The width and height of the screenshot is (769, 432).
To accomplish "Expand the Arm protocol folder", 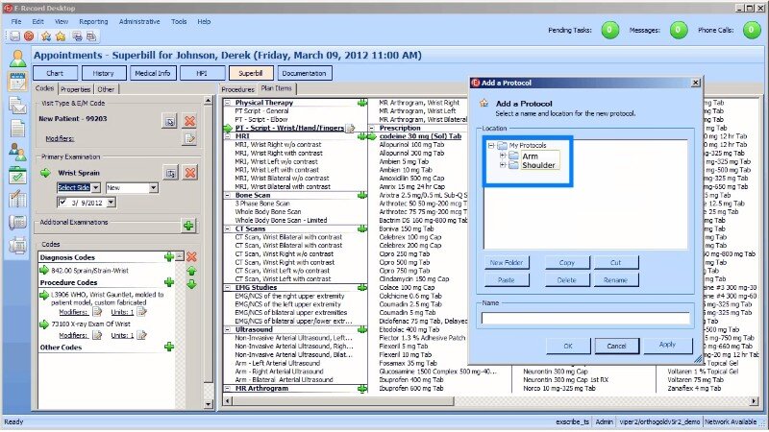I will click(x=502, y=156).
